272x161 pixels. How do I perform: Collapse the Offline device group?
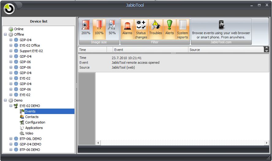6,34
